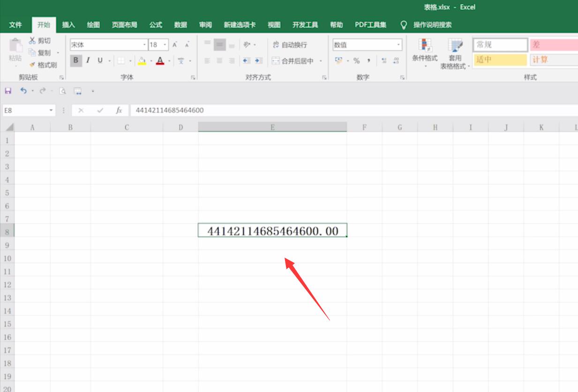The height and width of the screenshot is (392, 578).
Task: Apply the comma thousands separator style
Action: click(369, 60)
